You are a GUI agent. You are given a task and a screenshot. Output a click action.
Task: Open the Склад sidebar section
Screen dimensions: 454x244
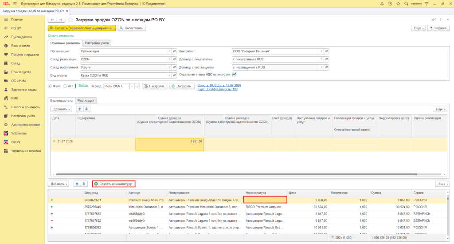coord(16,63)
